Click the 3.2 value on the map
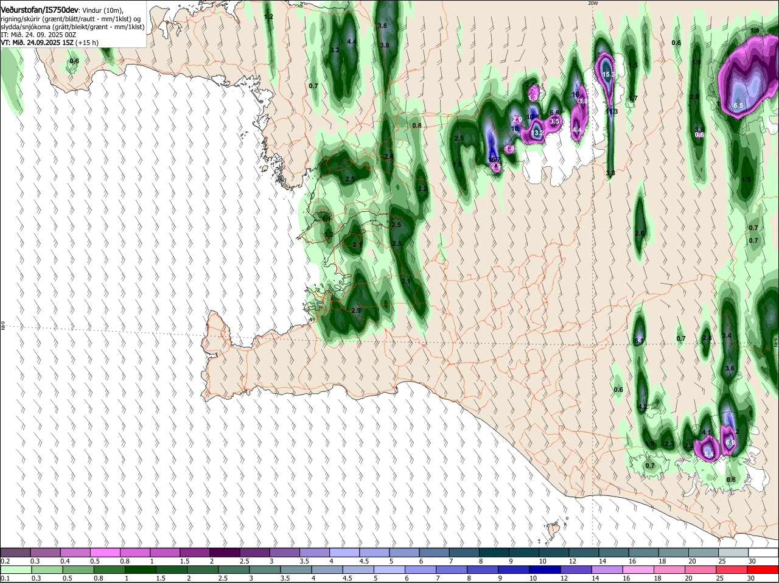 pos(334,50)
